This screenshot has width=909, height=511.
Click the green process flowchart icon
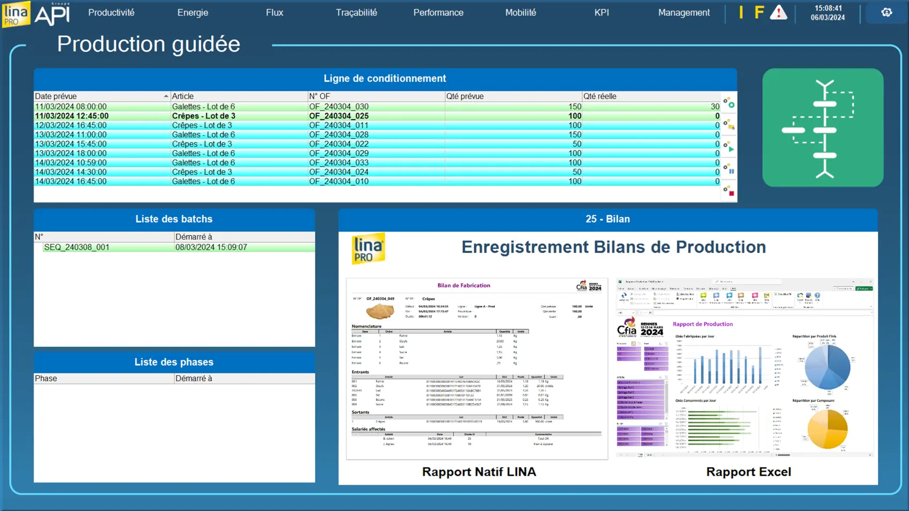click(822, 128)
